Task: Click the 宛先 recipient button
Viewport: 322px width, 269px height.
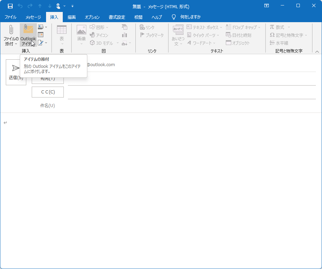Action: [x=48, y=78]
